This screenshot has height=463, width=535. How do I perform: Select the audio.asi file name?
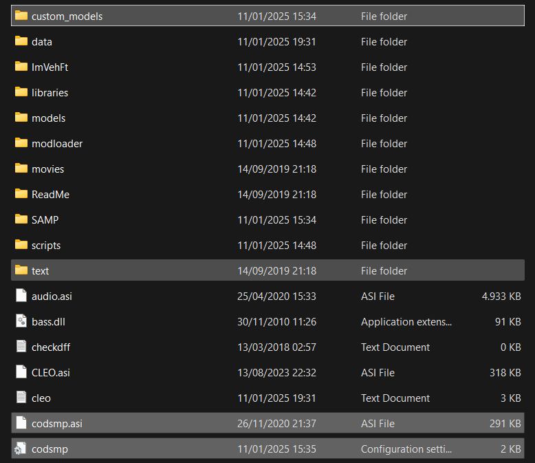pyautogui.click(x=52, y=297)
